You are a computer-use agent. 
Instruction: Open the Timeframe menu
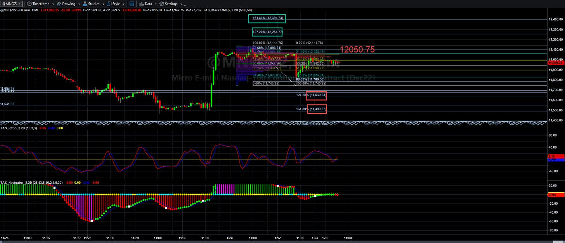point(41,4)
